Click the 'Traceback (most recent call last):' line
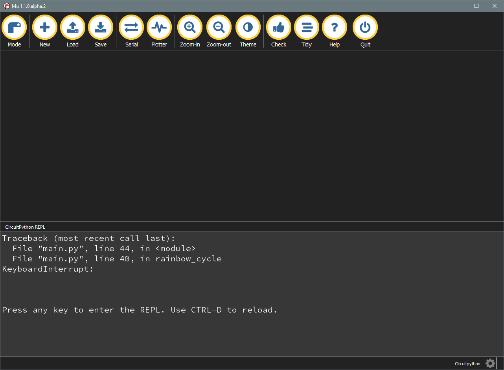This screenshot has width=504, height=370. (x=88, y=238)
